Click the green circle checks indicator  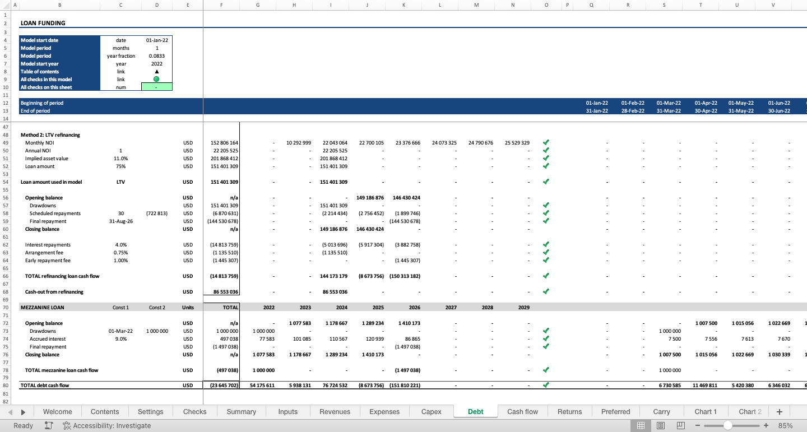click(x=156, y=80)
